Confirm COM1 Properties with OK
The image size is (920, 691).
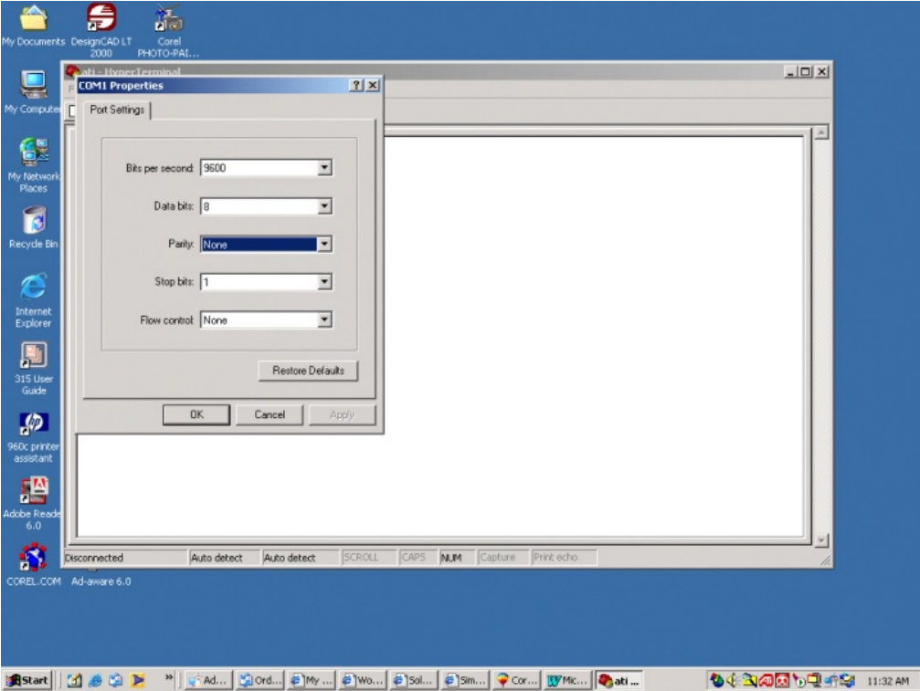[x=196, y=414]
